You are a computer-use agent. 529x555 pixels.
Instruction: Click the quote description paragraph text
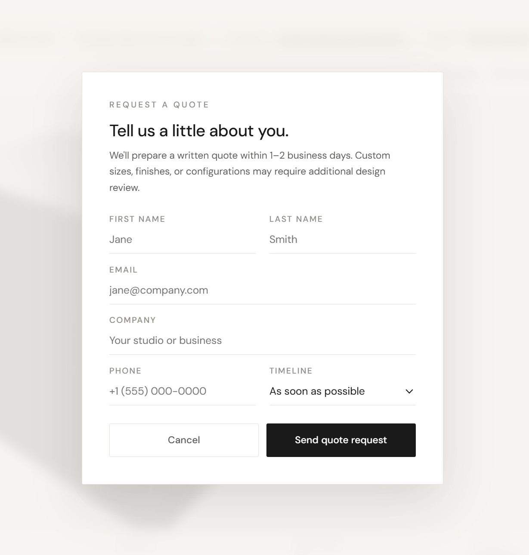click(250, 171)
